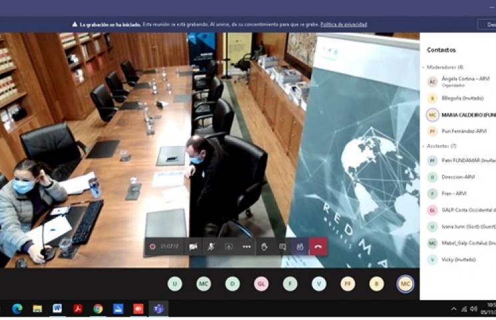
Task: Show hidden system tray icons
Action: point(453,309)
